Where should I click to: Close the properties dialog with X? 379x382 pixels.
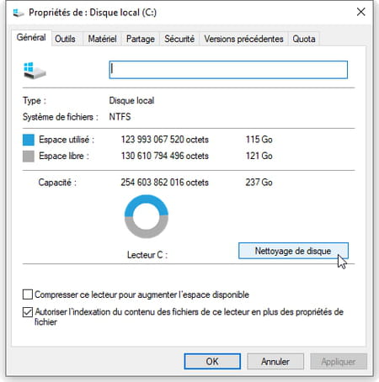coord(361,12)
